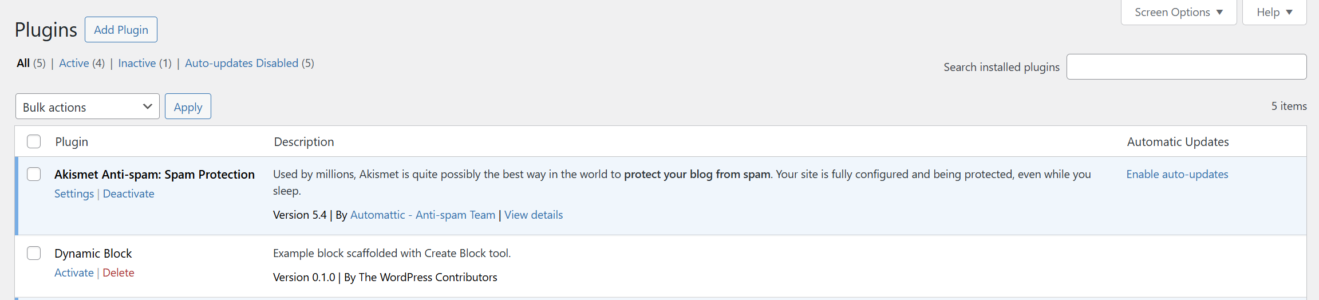Select the Dynamic Block plugin checkbox
This screenshot has width=1319, height=300.
34,253
